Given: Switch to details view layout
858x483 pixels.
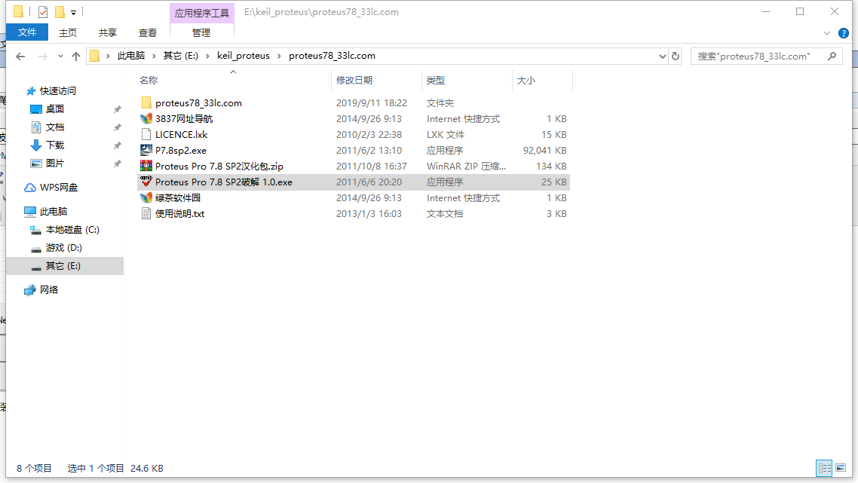Looking at the screenshot, I should tap(824, 468).
